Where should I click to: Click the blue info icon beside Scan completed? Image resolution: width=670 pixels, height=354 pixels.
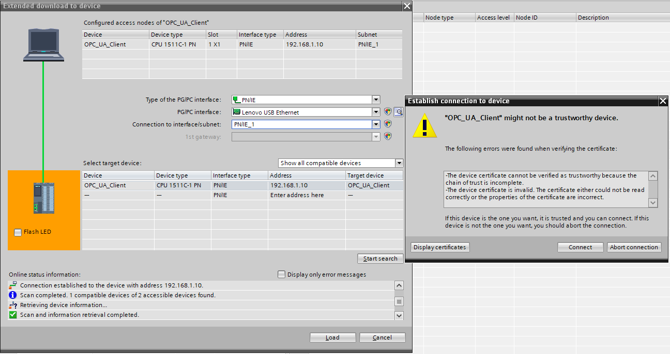pos(13,295)
